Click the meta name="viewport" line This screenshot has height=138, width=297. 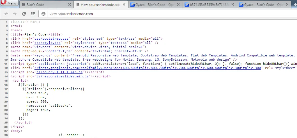pos(79,47)
